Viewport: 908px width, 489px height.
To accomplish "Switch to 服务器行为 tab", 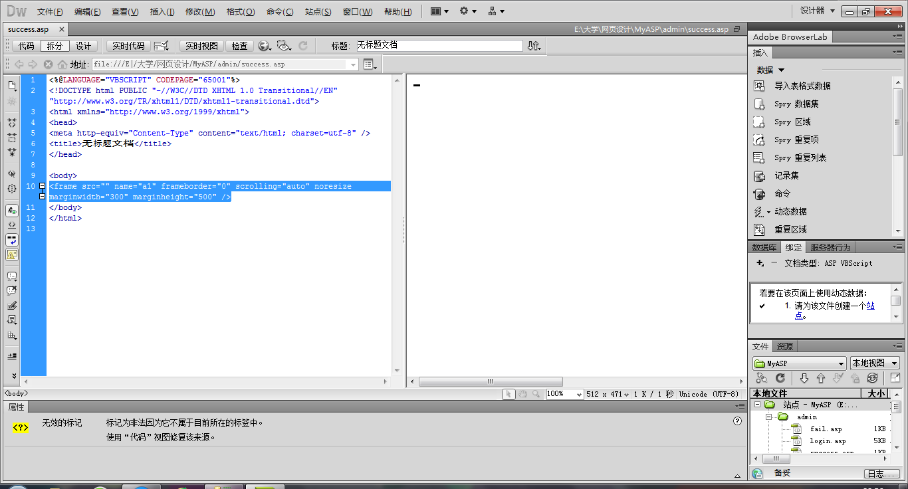I will pos(830,247).
